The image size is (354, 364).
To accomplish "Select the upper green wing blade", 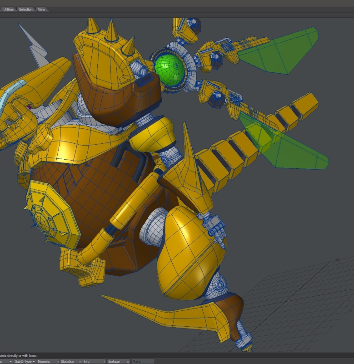I will [282, 51].
